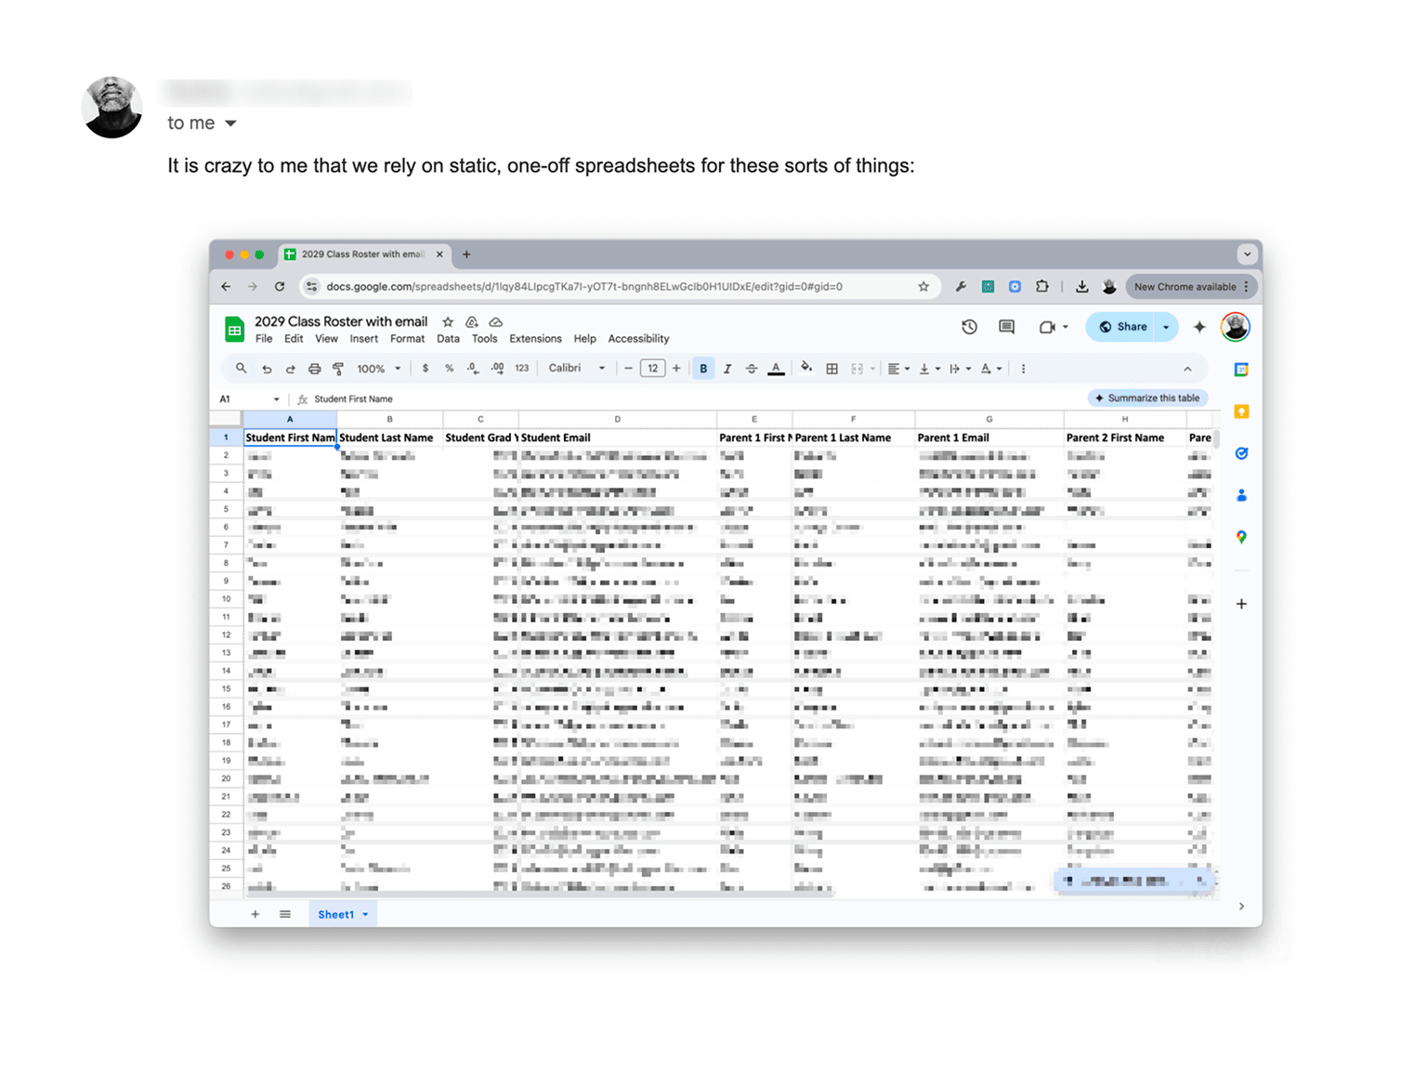Screen dimensions: 1427x1070
Task: Click the Share button
Action: [x=1122, y=327]
